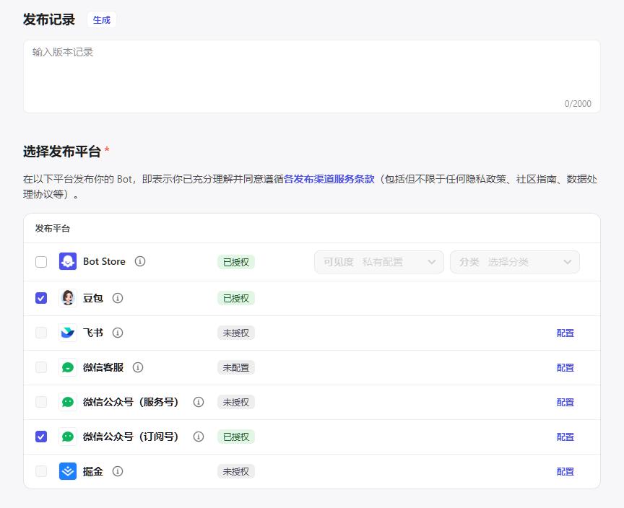The height and width of the screenshot is (508, 624).
Task: Click the 飞书 logo icon
Action: coord(68,333)
